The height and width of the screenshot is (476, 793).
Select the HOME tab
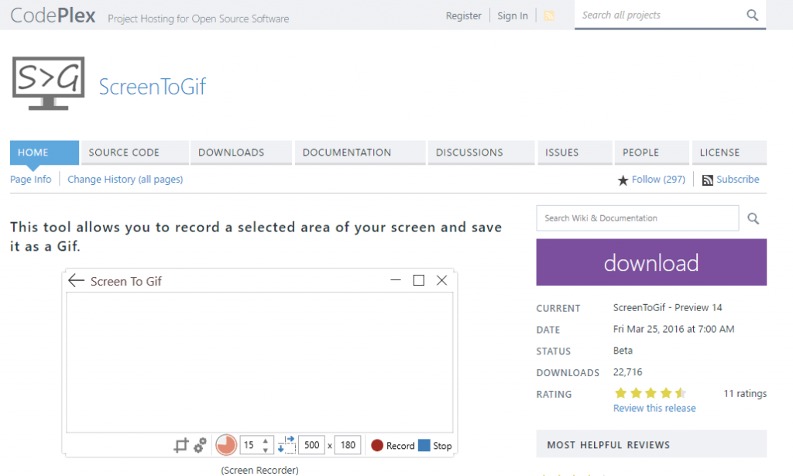click(x=44, y=152)
